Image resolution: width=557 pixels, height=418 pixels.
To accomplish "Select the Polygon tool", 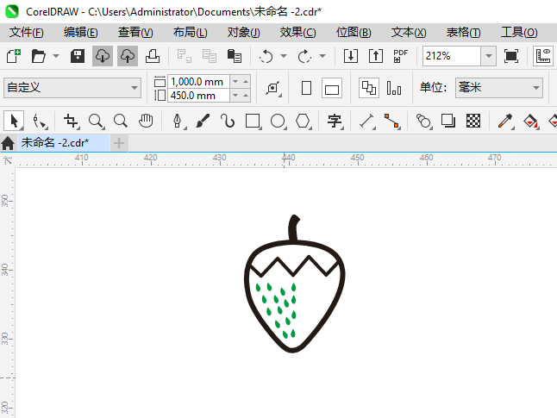I will [303, 122].
